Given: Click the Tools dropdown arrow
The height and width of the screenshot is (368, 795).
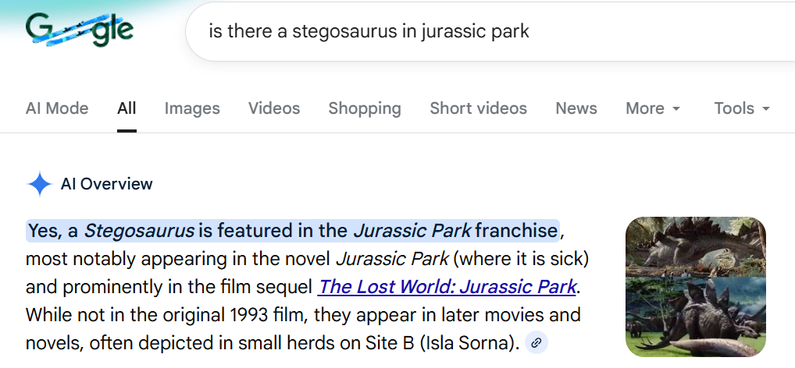Looking at the screenshot, I should pyautogui.click(x=766, y=109).
